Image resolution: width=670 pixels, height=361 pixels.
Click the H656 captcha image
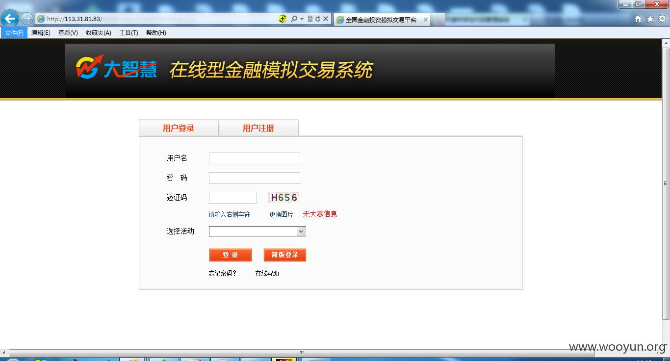pyautogui.click(x=283, y=197)
